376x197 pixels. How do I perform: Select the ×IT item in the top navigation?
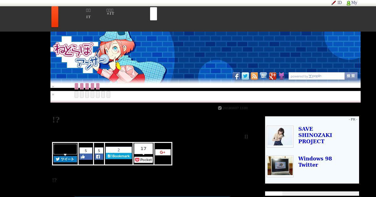pyautogui.click(x=110, y=13)
